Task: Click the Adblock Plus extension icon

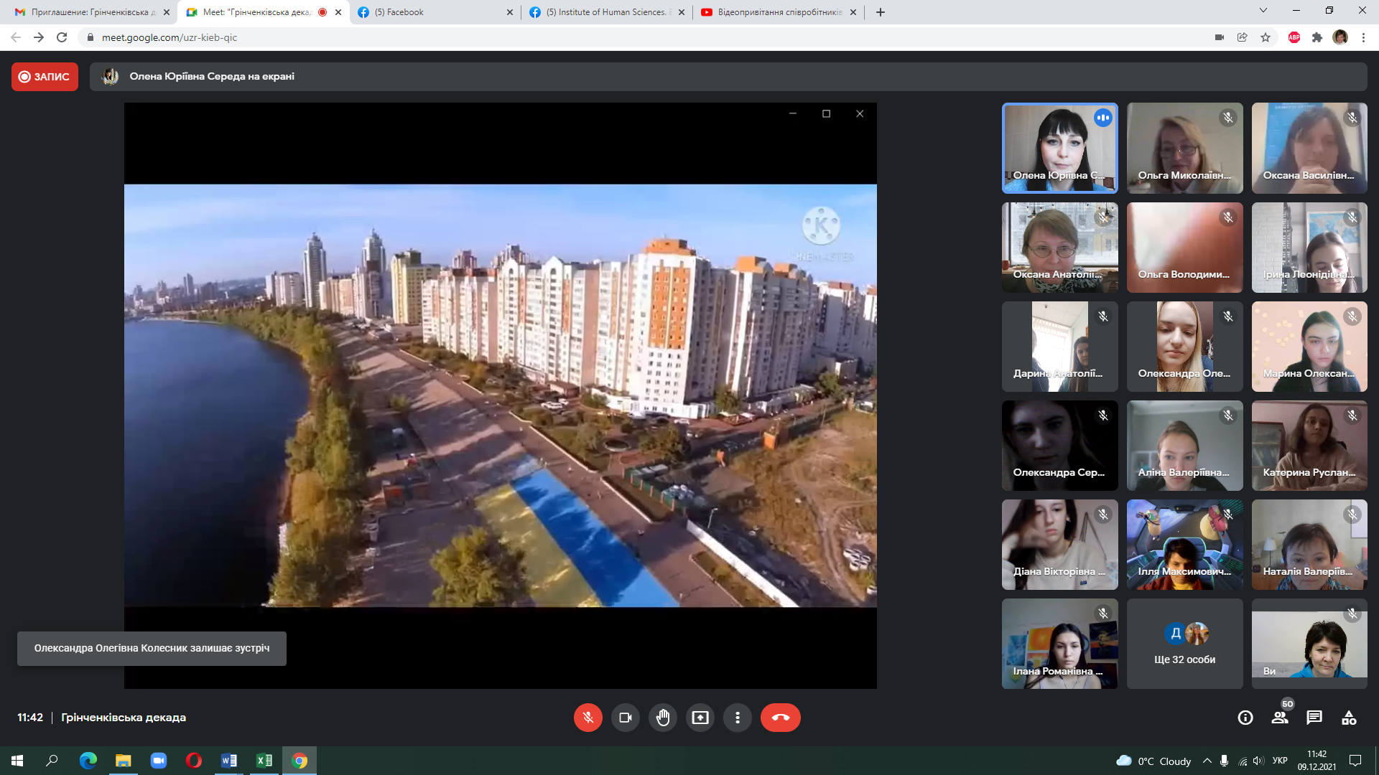Action: pos(1294,37)
